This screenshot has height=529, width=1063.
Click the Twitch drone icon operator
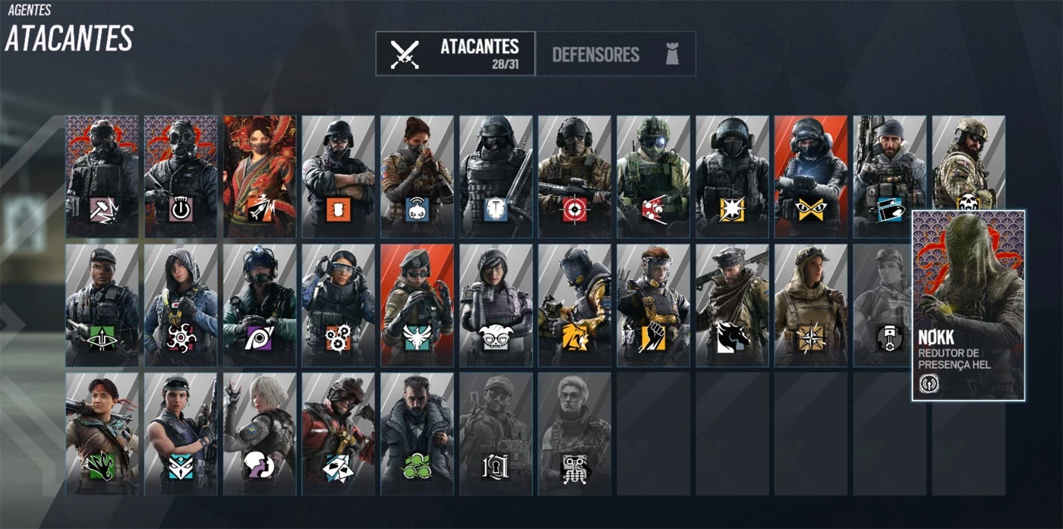[x=417, y=177]
